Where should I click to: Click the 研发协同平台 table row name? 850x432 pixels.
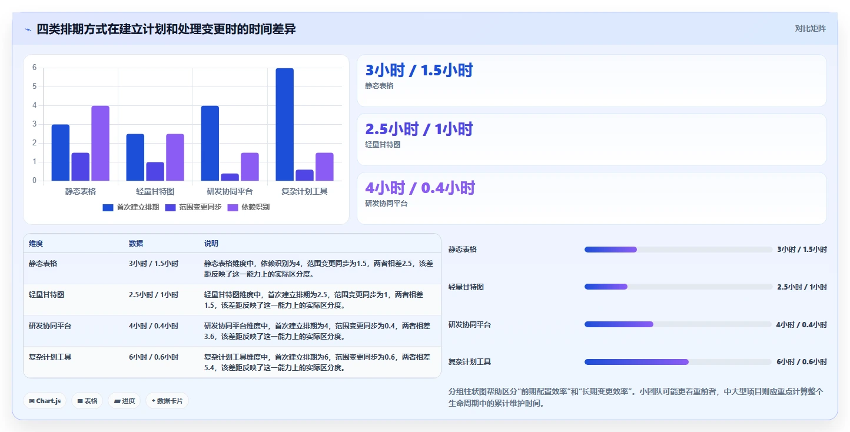(50, 326)
